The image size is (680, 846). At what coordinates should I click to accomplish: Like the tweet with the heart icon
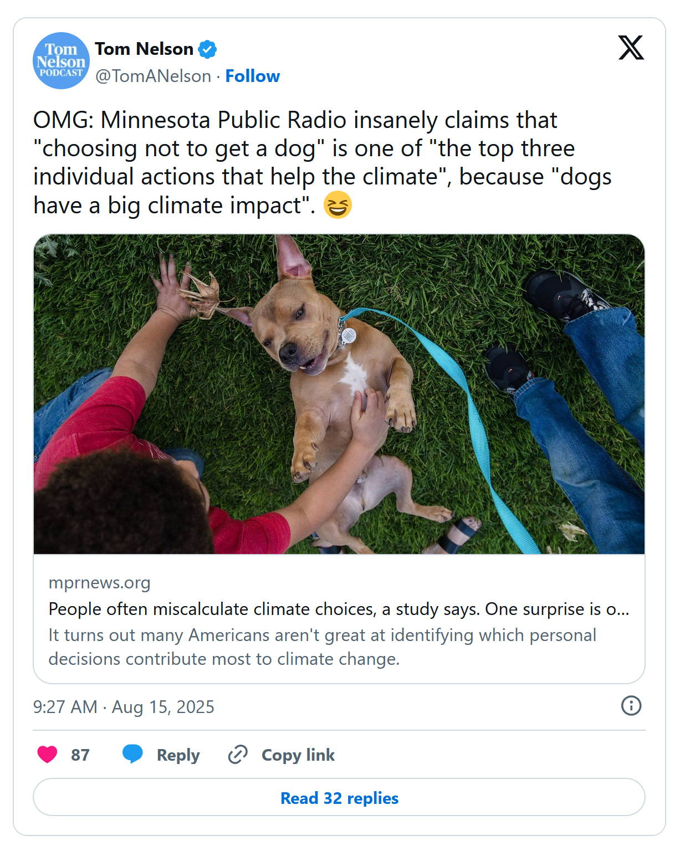click(47, 755)
